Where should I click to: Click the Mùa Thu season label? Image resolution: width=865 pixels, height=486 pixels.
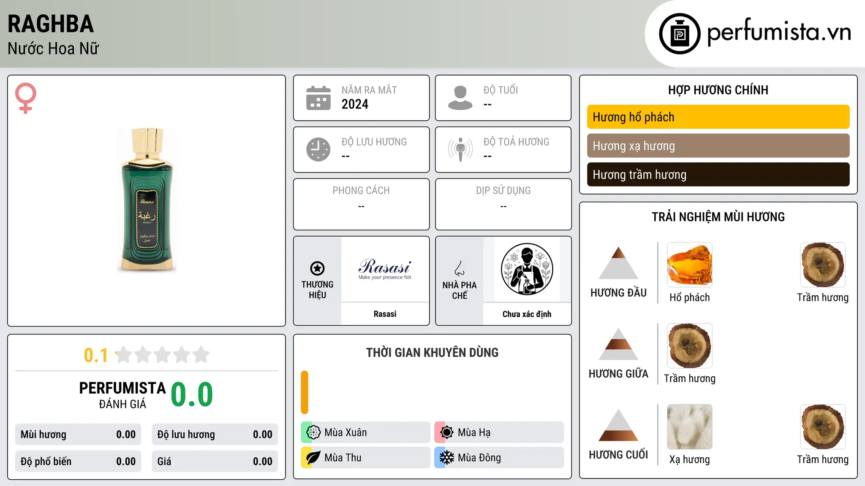[x=343, y=458]
